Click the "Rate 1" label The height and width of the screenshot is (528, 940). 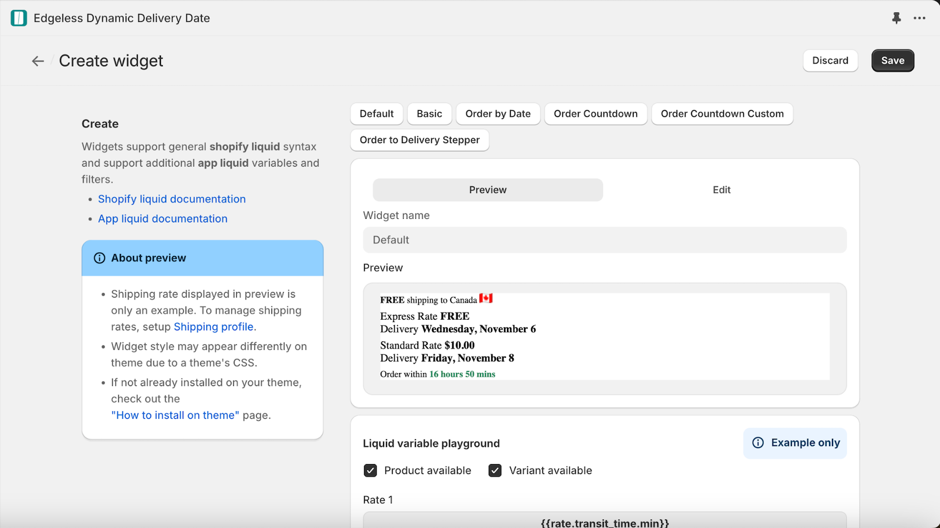[378, 500]
